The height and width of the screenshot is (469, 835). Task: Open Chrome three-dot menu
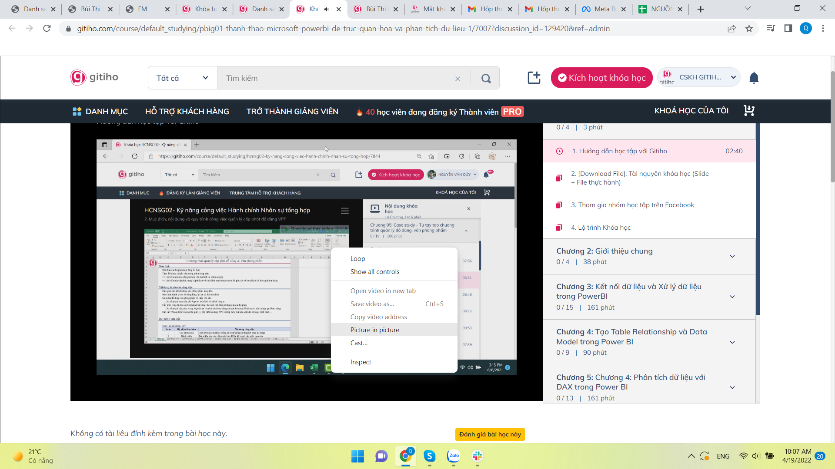(823, 28)
